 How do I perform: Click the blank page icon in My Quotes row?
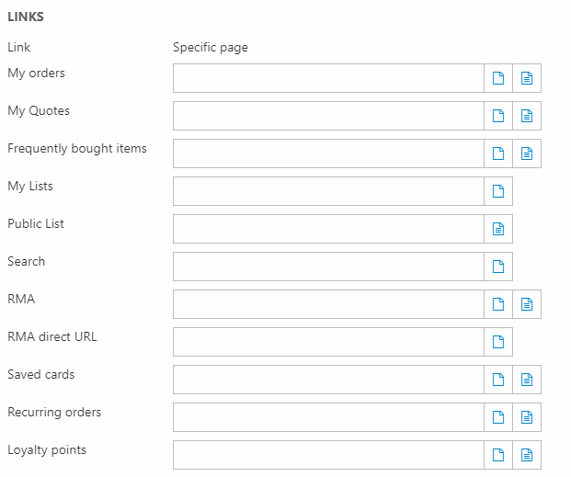[x=498, y=116]
